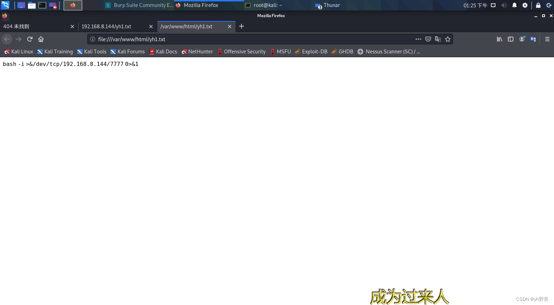The height and width of the screenshot is (305, 554).
Task: Show desktop from the top panel launcher
Action: 21,5
